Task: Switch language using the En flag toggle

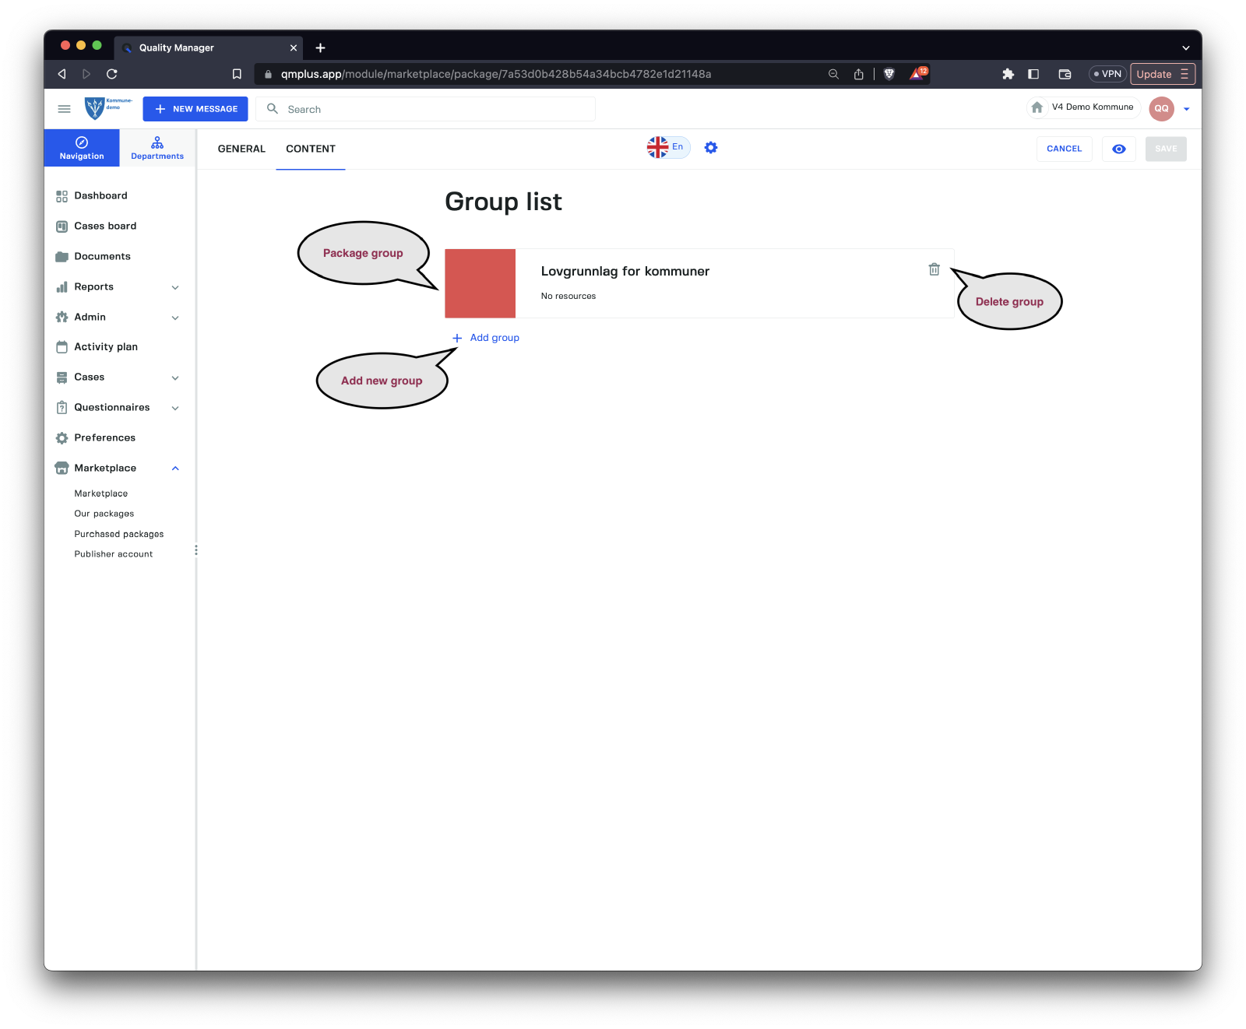Action: tap(667, 147)
